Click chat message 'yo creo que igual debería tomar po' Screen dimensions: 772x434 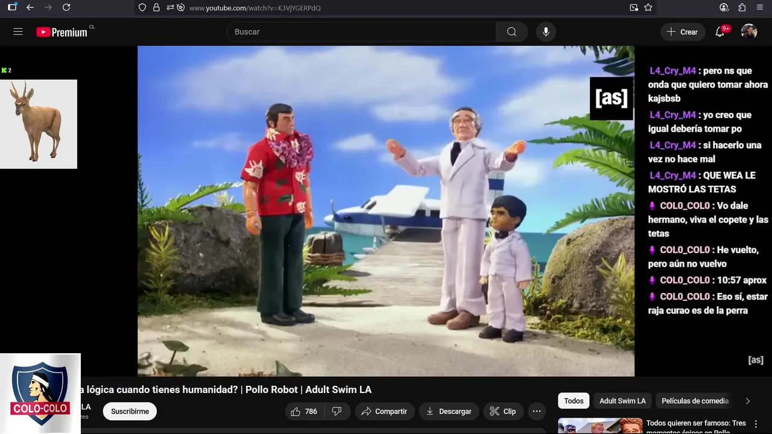tap(700, 122)
